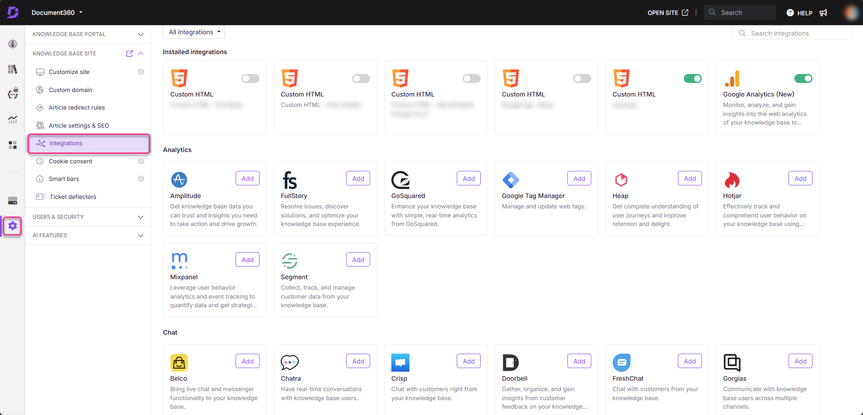863x415 pixels.
Task: View Analytics via the sidebar chart icon
Action: [12, 120]
